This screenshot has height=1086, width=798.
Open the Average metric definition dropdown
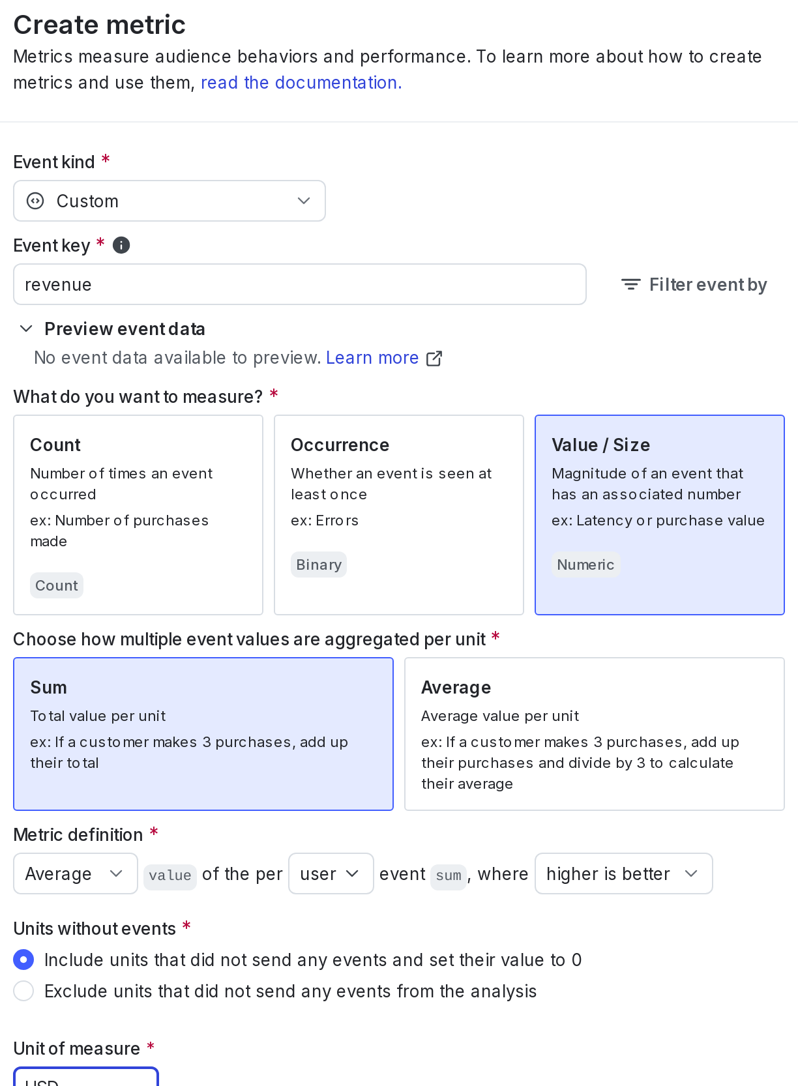[x=75, y=873]
